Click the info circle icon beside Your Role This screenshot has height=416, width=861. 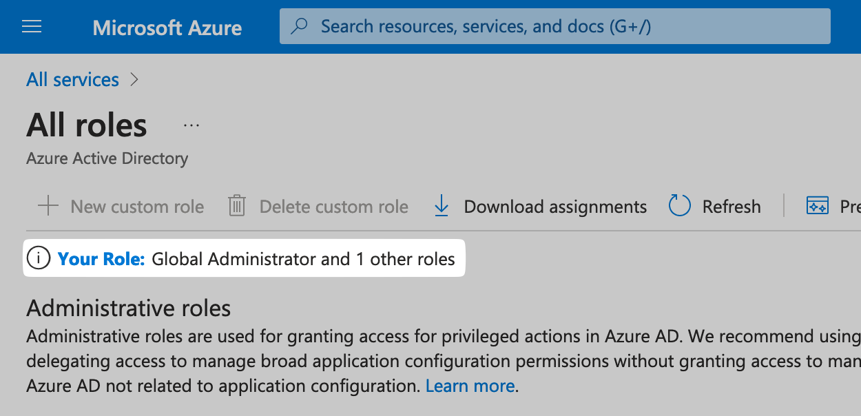point(39,259)
